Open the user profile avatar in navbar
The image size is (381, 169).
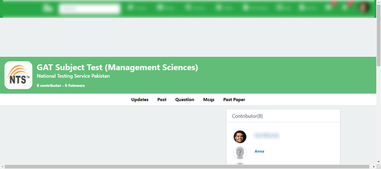(x=364, y=7)
